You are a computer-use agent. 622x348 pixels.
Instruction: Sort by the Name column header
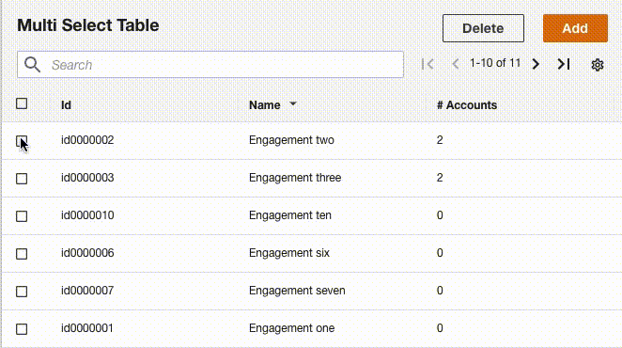coord(265,105)
